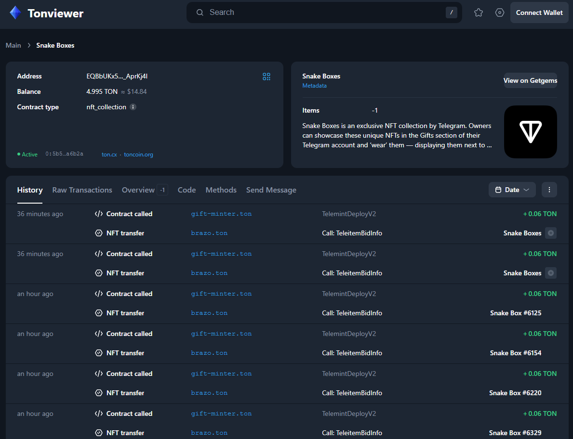Open the three-dot history options menu
Image resolution: width=573 pixels, height=439 pixels.
[x=549, y=190]
